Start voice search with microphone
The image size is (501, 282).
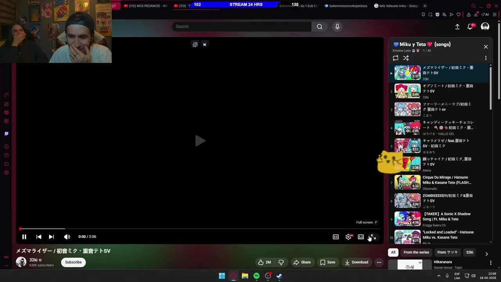pyautogui.click(x=337, y=27)
